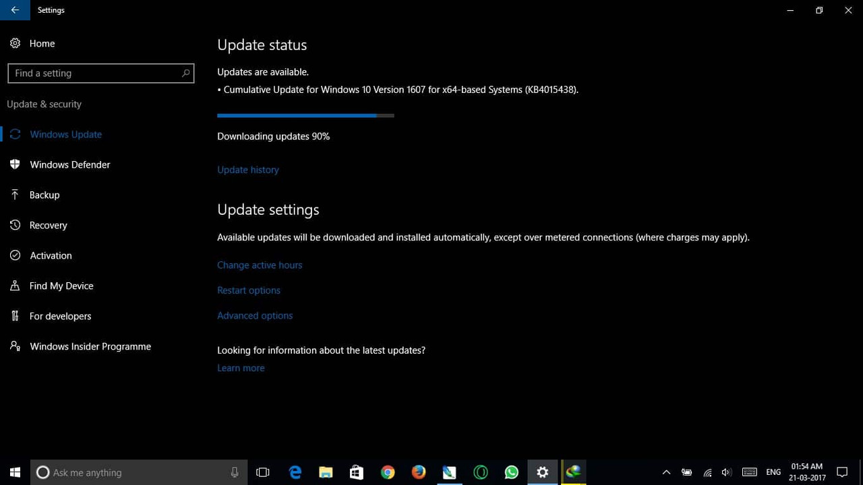
Task: Open the Windows Store taskbar icon
Action: (357, 472)
